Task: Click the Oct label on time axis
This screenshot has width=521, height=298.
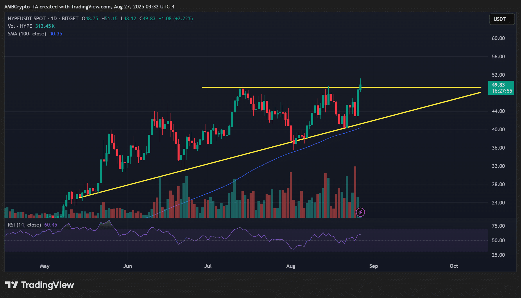Action: click(x=454, y=266)
